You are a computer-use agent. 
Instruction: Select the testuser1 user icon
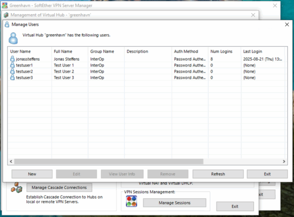pos(12,65)
